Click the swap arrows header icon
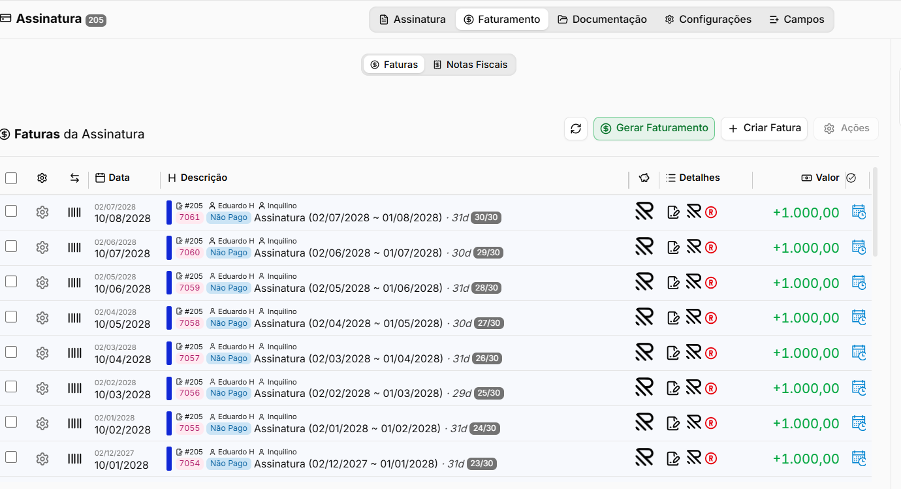This screenshot has width=901, height=489. tap(74, 178)
